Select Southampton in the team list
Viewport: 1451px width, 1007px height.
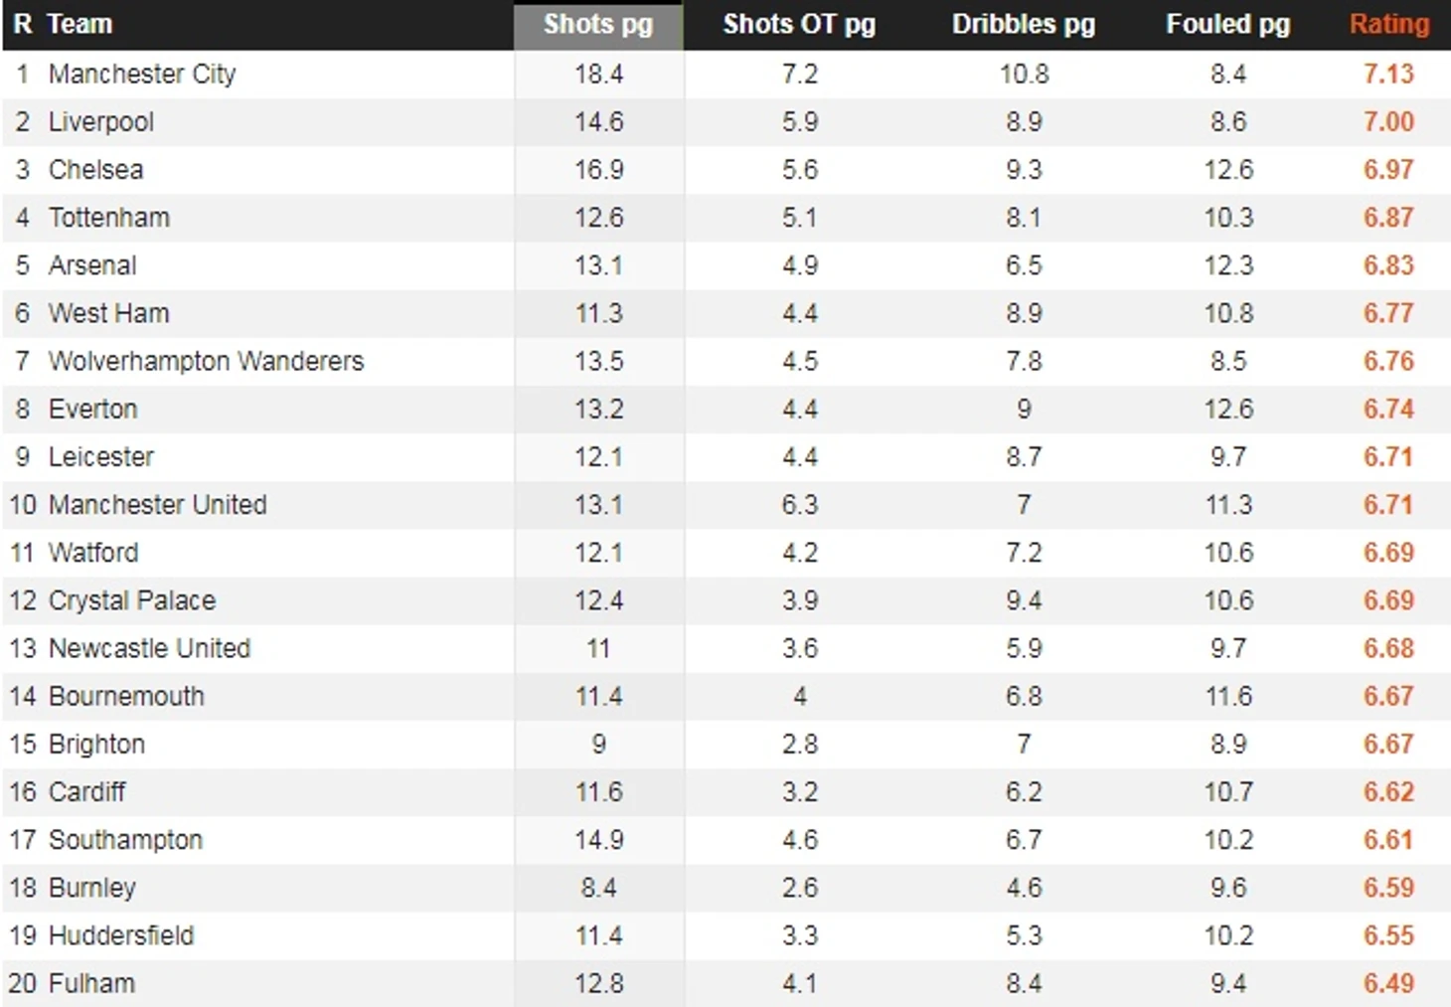click(126, 840)
